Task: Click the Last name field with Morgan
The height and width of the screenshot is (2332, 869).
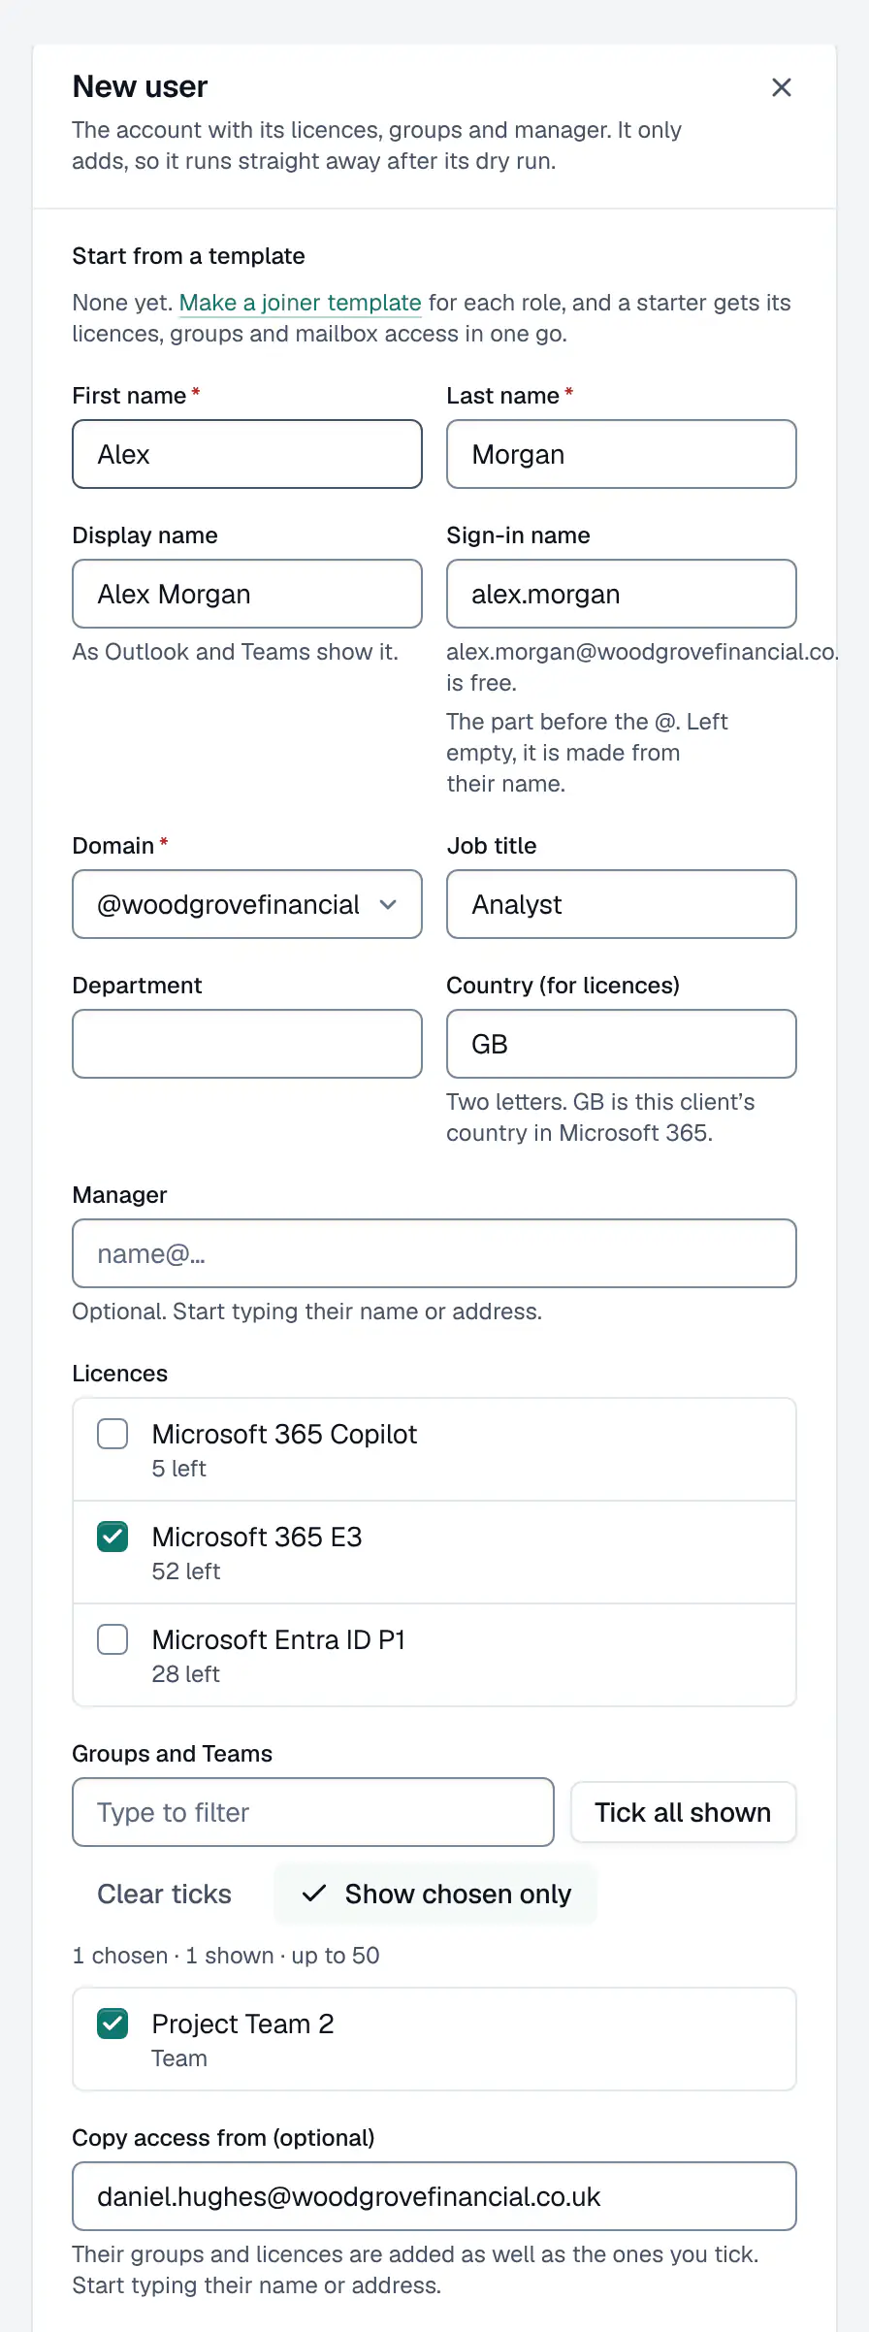Action: point(622,454)
